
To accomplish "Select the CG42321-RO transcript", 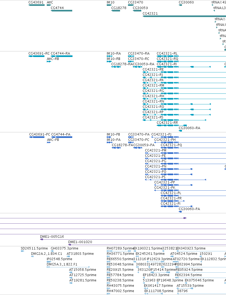I will point(153,107).
